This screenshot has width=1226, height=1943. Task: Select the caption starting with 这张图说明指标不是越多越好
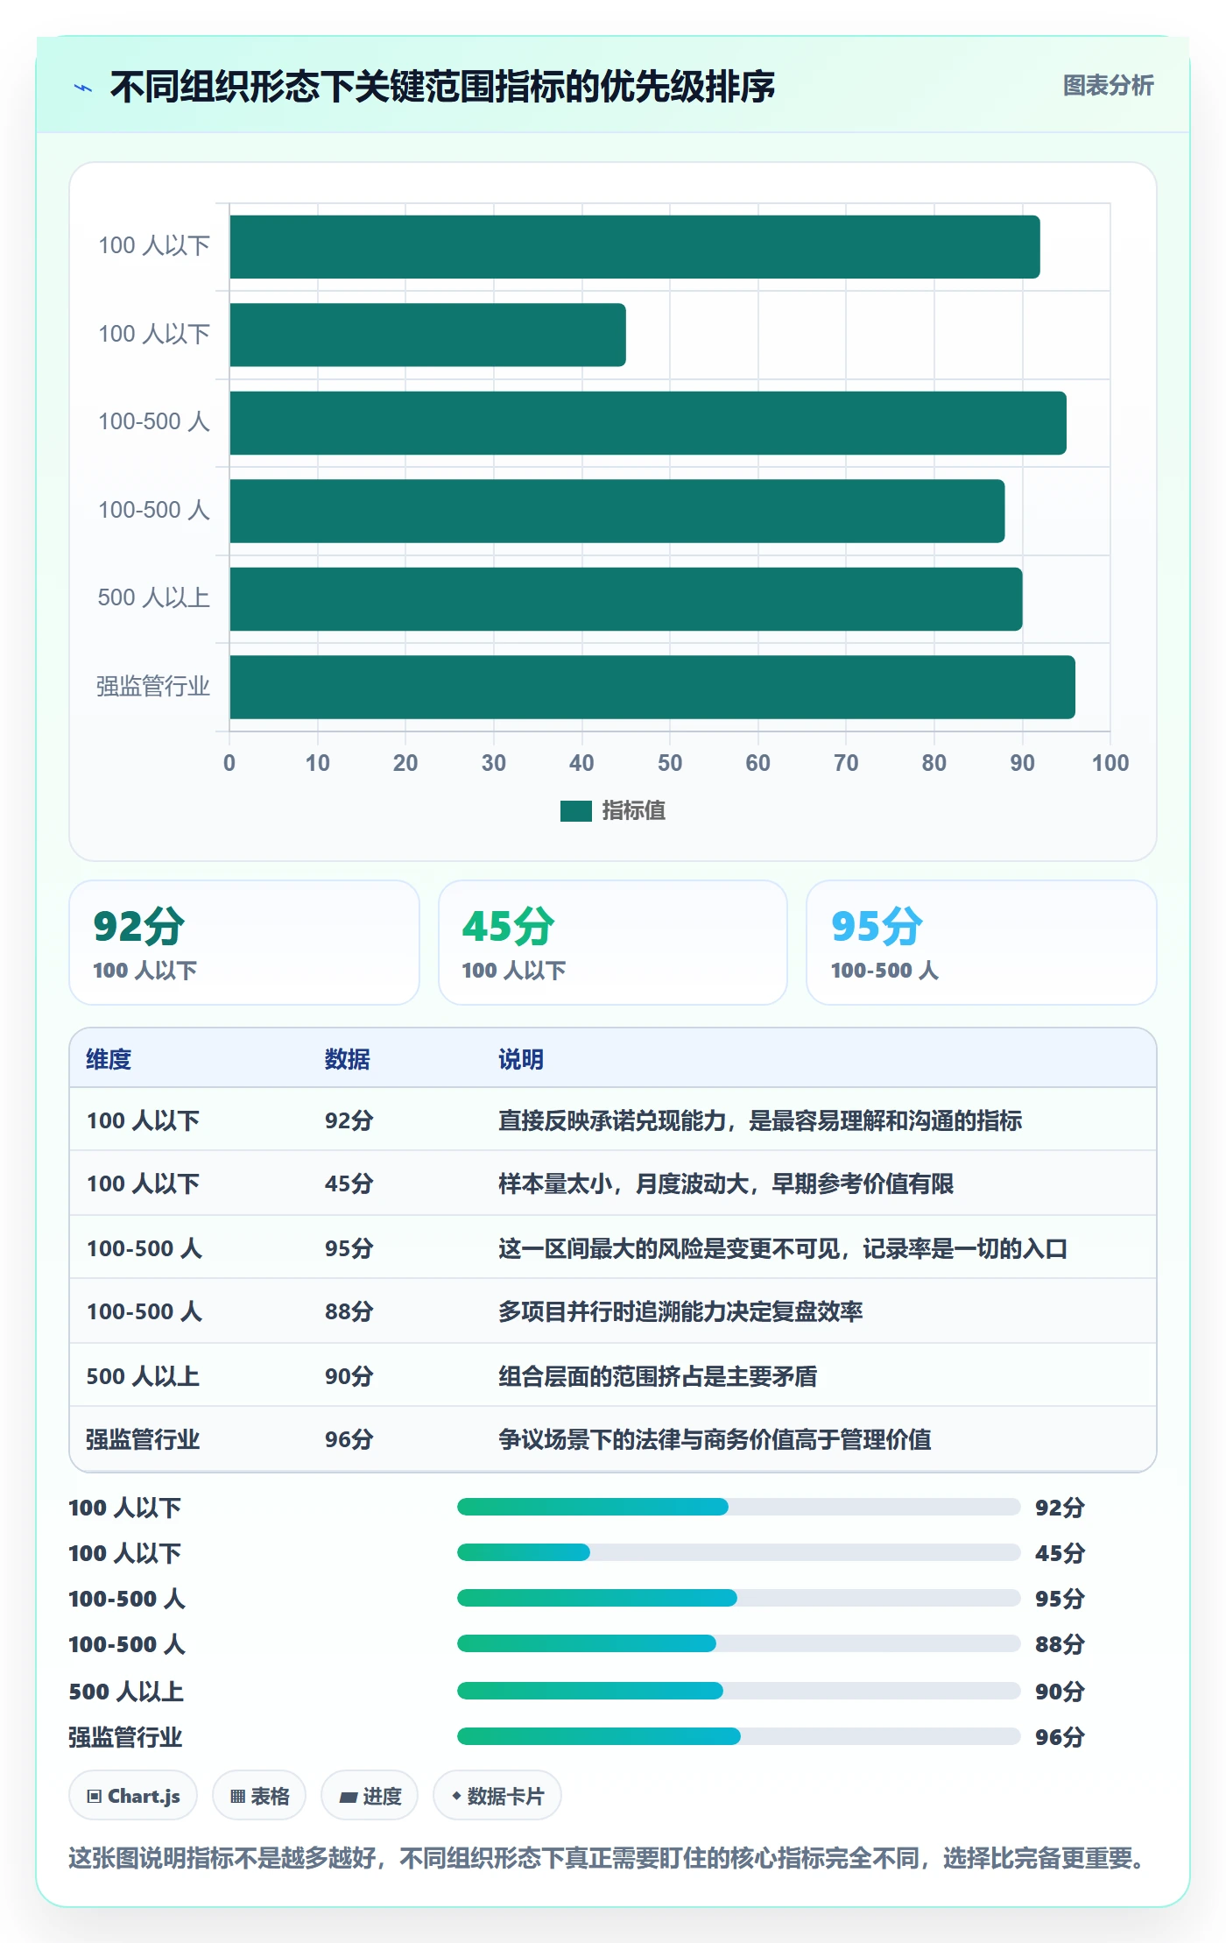(x=607, y=1858)
